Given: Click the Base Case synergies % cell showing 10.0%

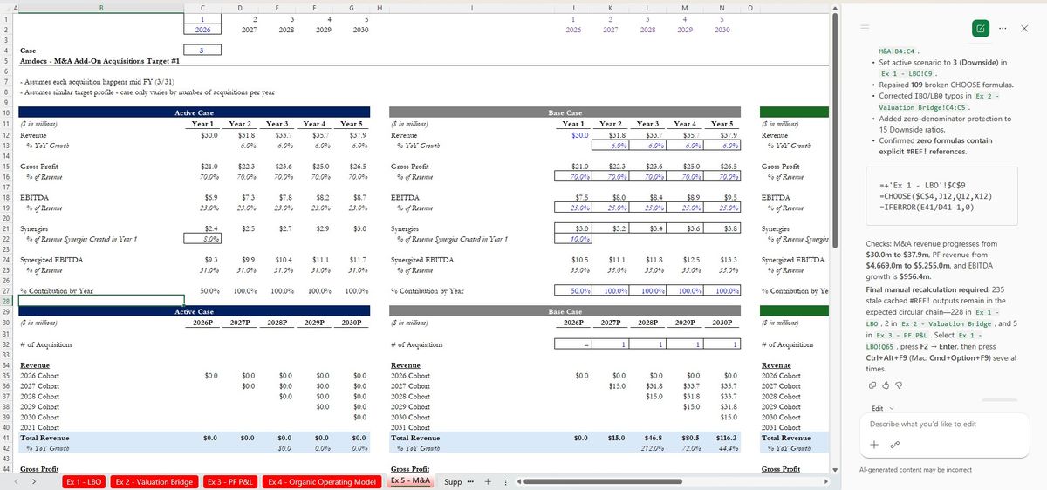Looking at the screenshot, I should (x=573, y=239).
